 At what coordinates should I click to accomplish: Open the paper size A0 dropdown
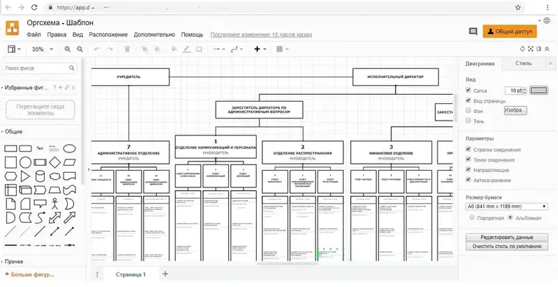[x=507, y=206]
